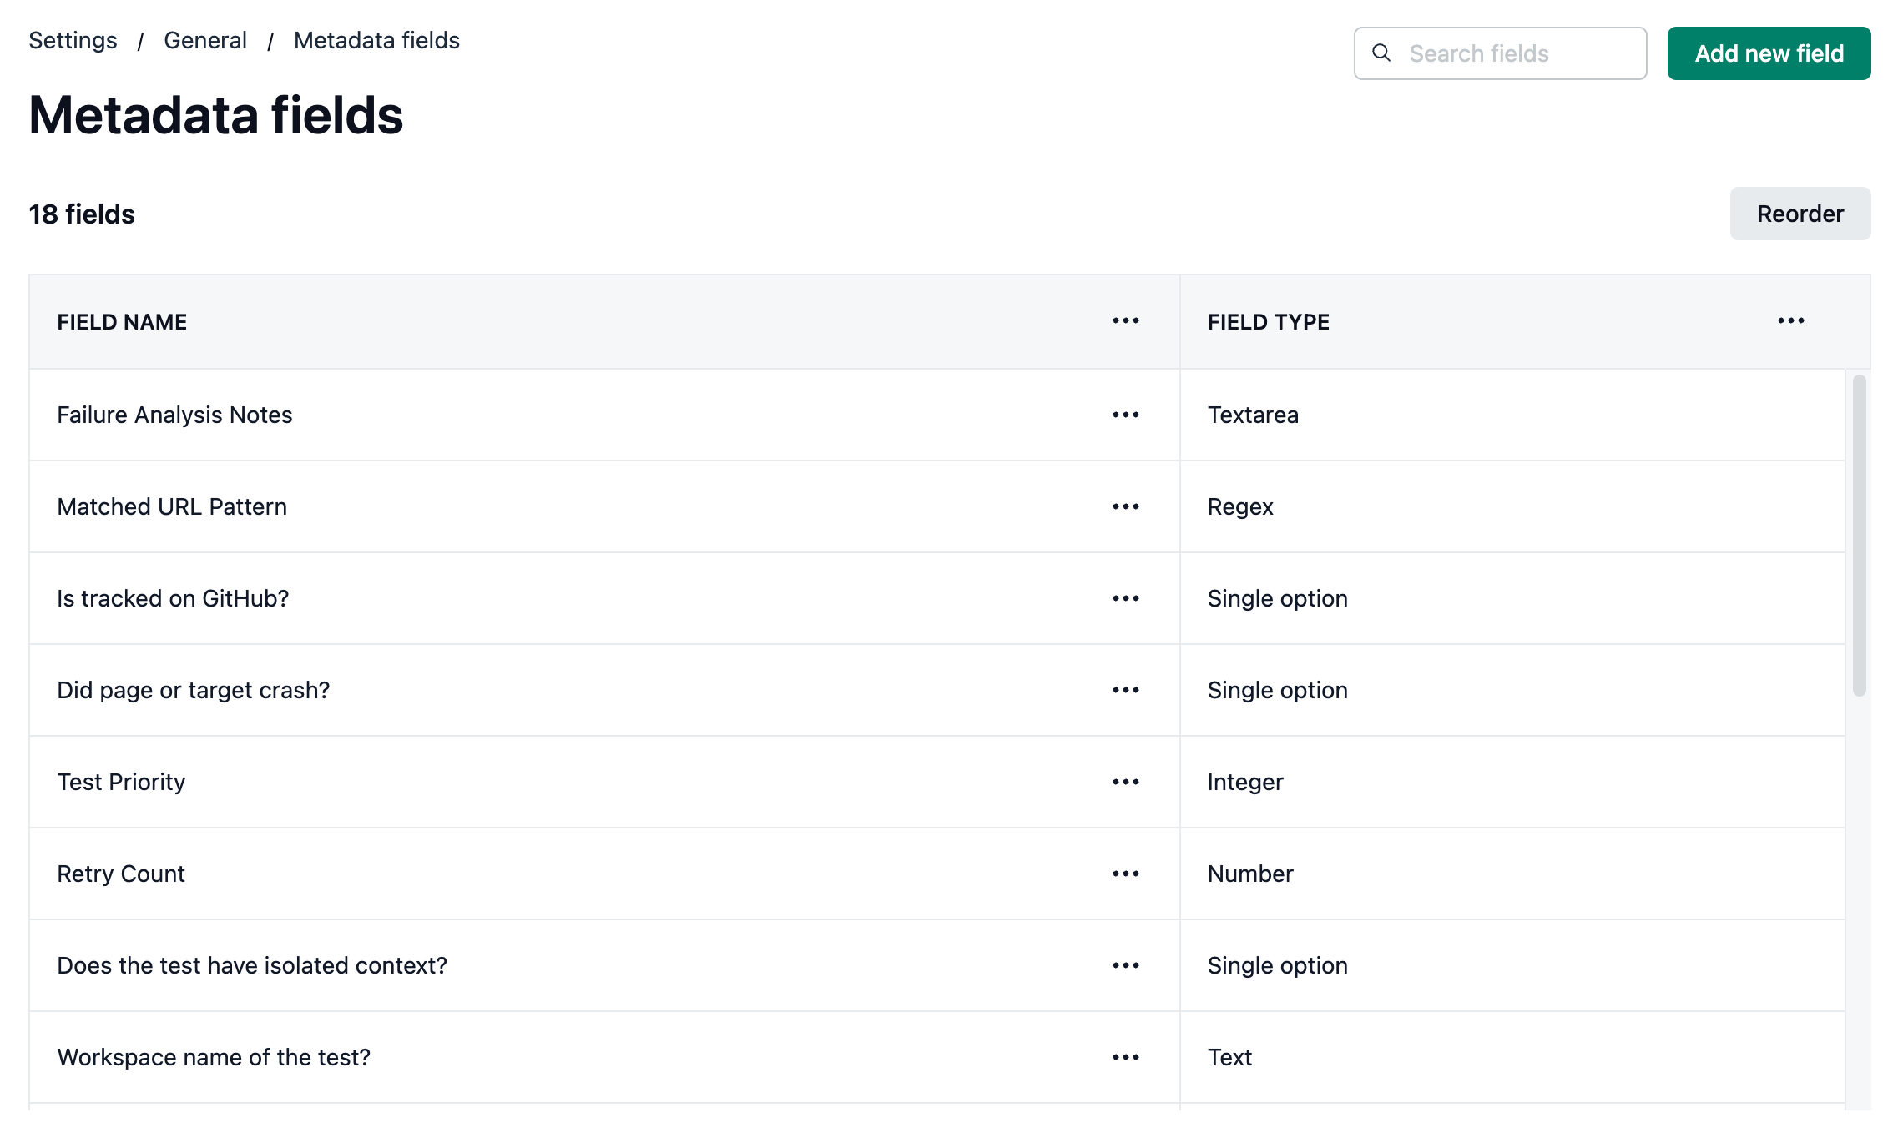Open the ellipsis menu for Matched URL Pattern
1898x1128 pixels.
pyautogui.click(x=1125, y=506)
